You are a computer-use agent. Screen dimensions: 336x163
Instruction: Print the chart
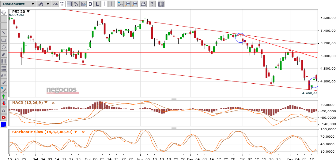click(x=143, y=4)
